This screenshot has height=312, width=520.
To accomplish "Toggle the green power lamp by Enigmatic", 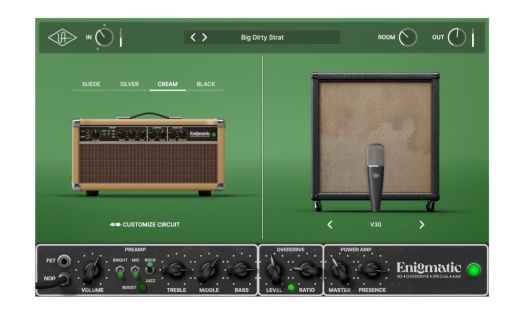I will click(x=474, y=270).
